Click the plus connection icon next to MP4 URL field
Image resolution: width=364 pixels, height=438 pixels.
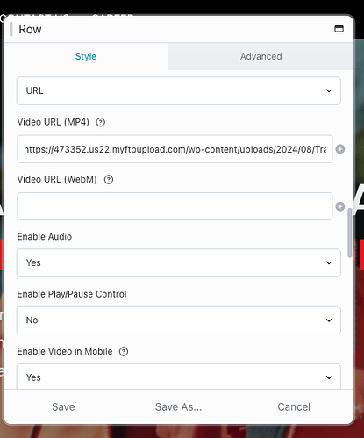pos(340,149)
